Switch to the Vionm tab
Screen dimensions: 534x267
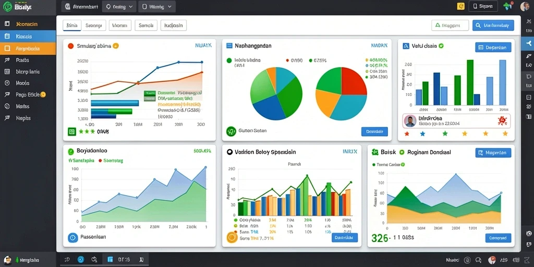[120, 25]
